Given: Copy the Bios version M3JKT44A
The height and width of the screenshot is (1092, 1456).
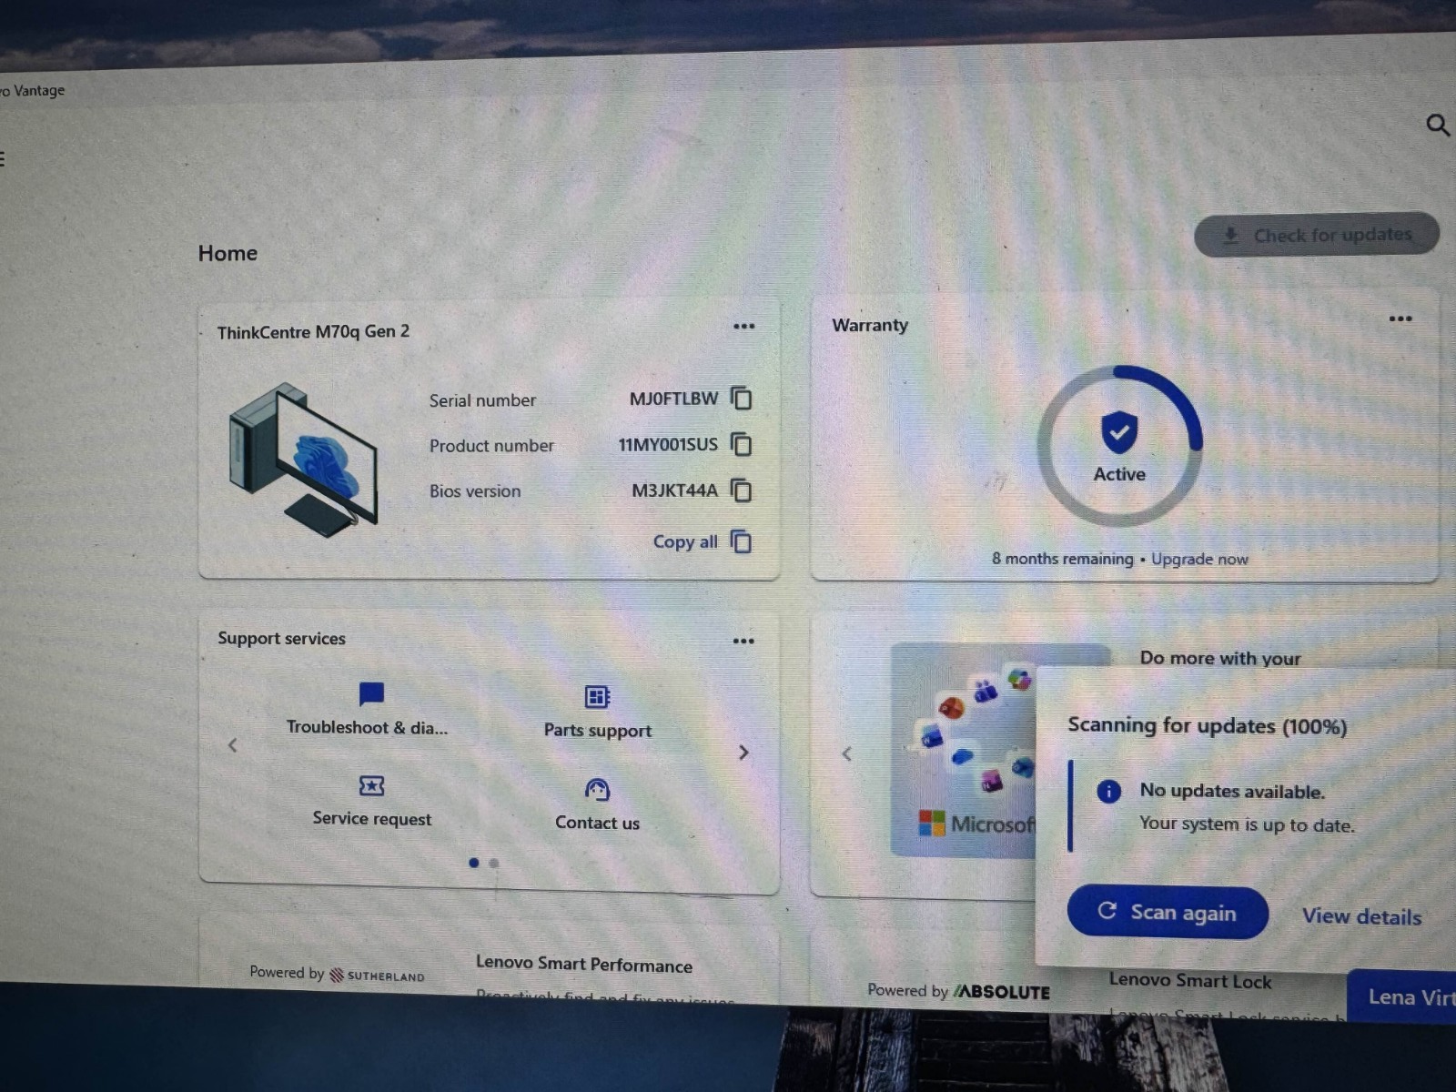Looking at the screenshot, I should click(742, 491).
